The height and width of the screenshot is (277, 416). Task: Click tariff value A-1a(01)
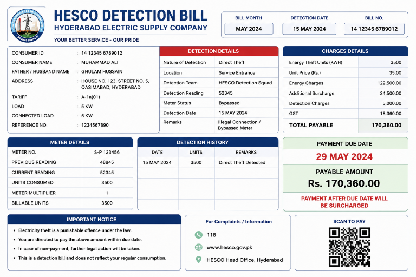coord(90,97)
